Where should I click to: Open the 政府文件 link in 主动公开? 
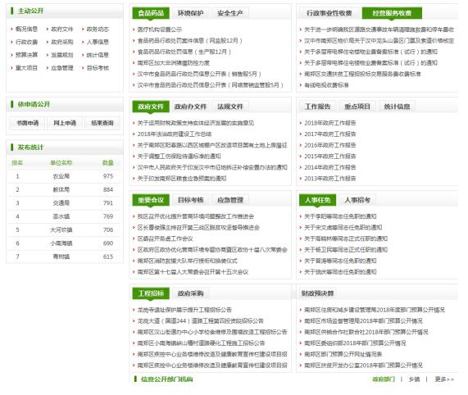point(62,30)
